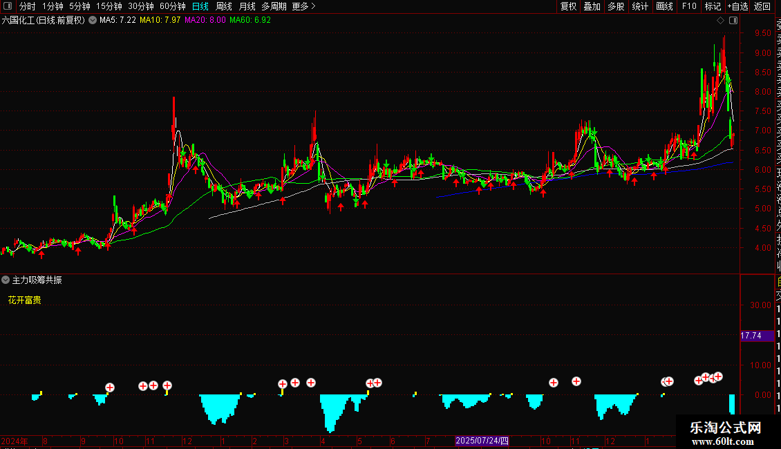The width and height of the screenshot is (781, 449).
Task: Select the 30分钟 period tab
Action: (141, 6)
